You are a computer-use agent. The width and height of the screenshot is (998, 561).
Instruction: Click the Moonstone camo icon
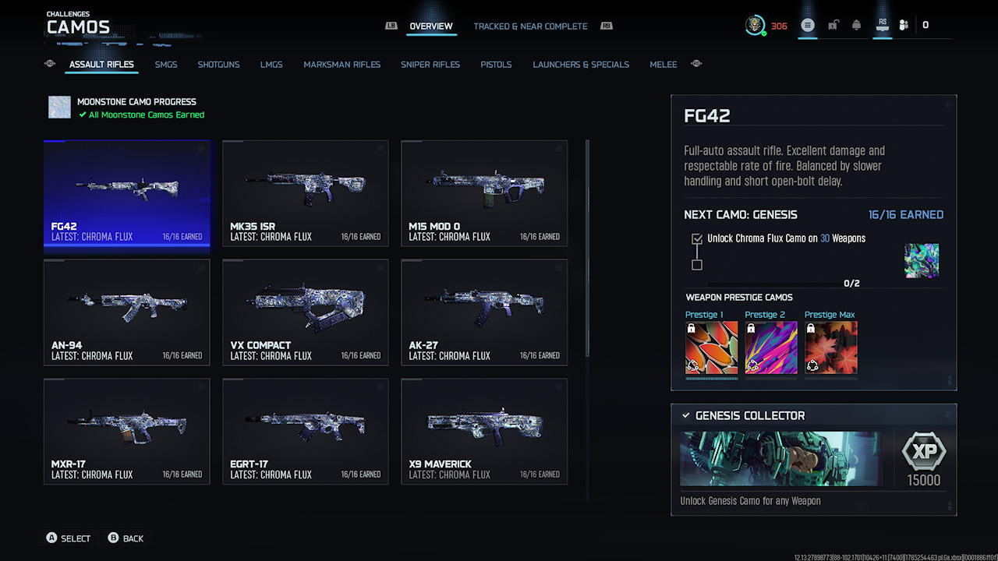pyautogui.click(x=59, y=108)
